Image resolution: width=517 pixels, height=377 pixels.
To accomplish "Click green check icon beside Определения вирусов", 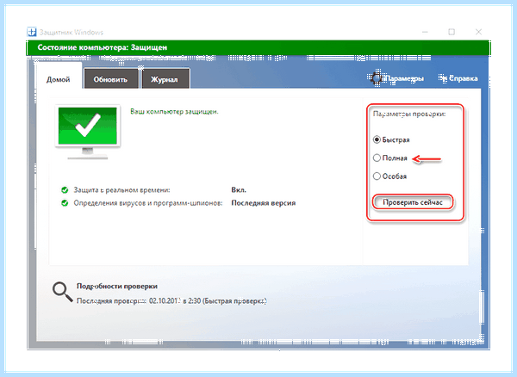I will coord(65,203).
